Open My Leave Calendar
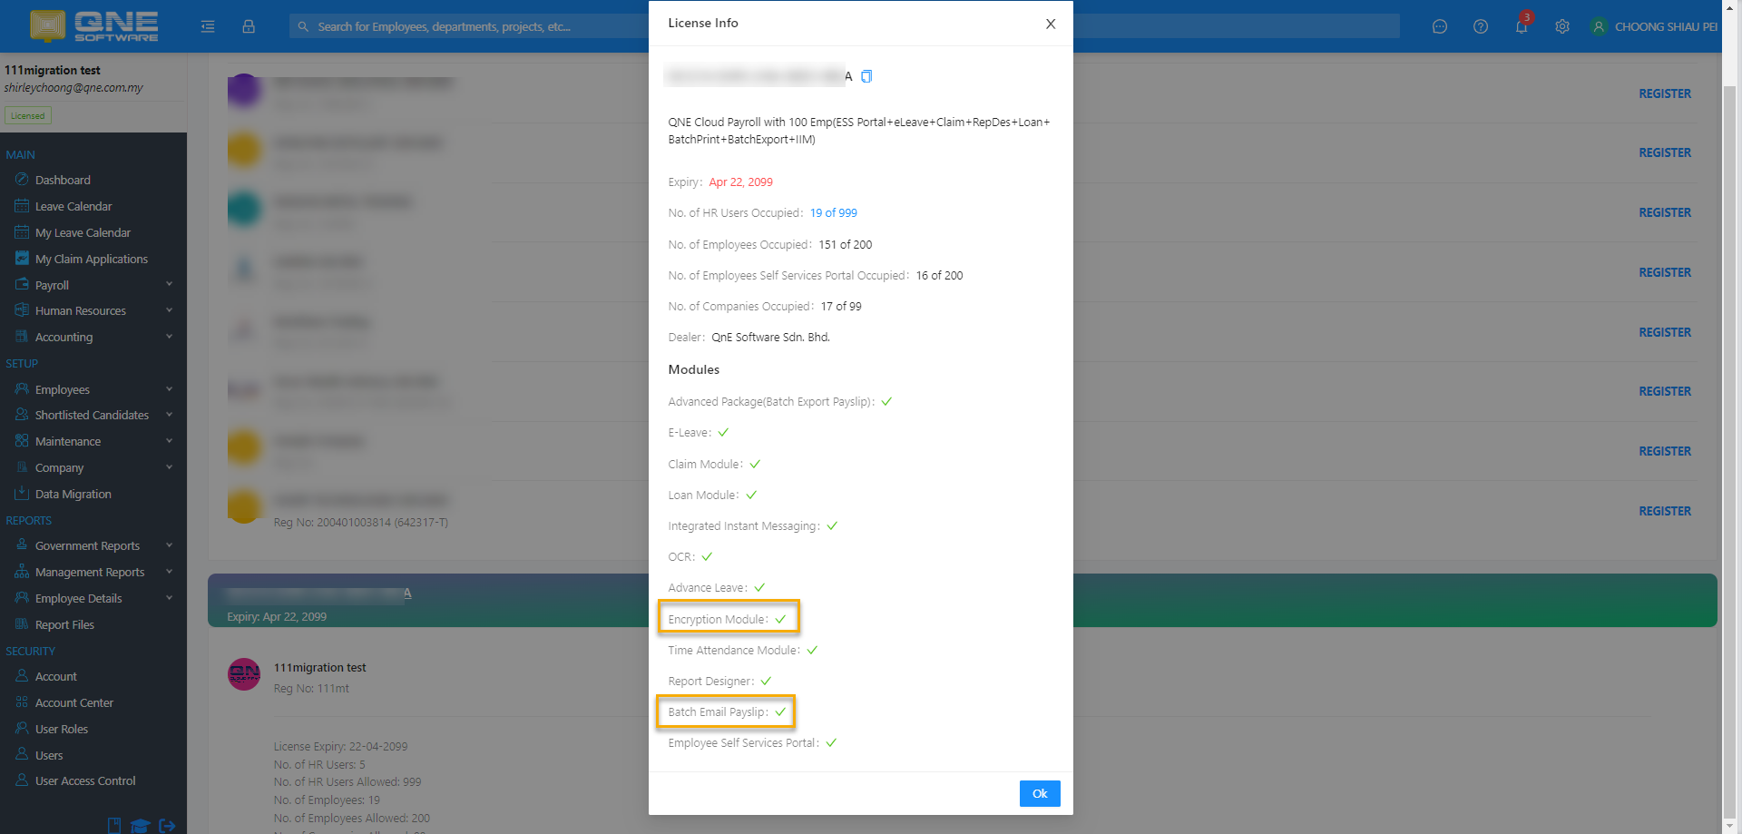This screenshot has width=1742, height=834. click(x=83, y=232)
